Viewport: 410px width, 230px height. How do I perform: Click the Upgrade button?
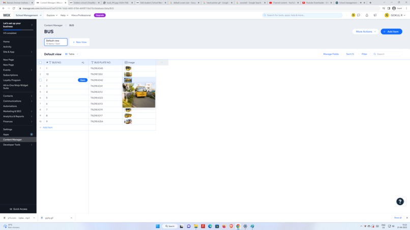100,15
